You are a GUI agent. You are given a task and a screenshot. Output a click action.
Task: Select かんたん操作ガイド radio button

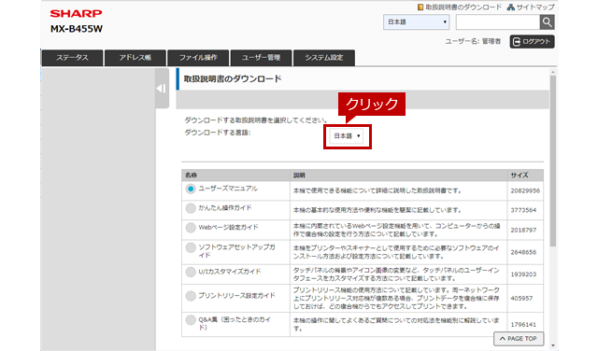191,208
